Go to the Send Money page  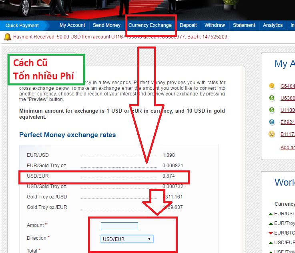[106, 25]
